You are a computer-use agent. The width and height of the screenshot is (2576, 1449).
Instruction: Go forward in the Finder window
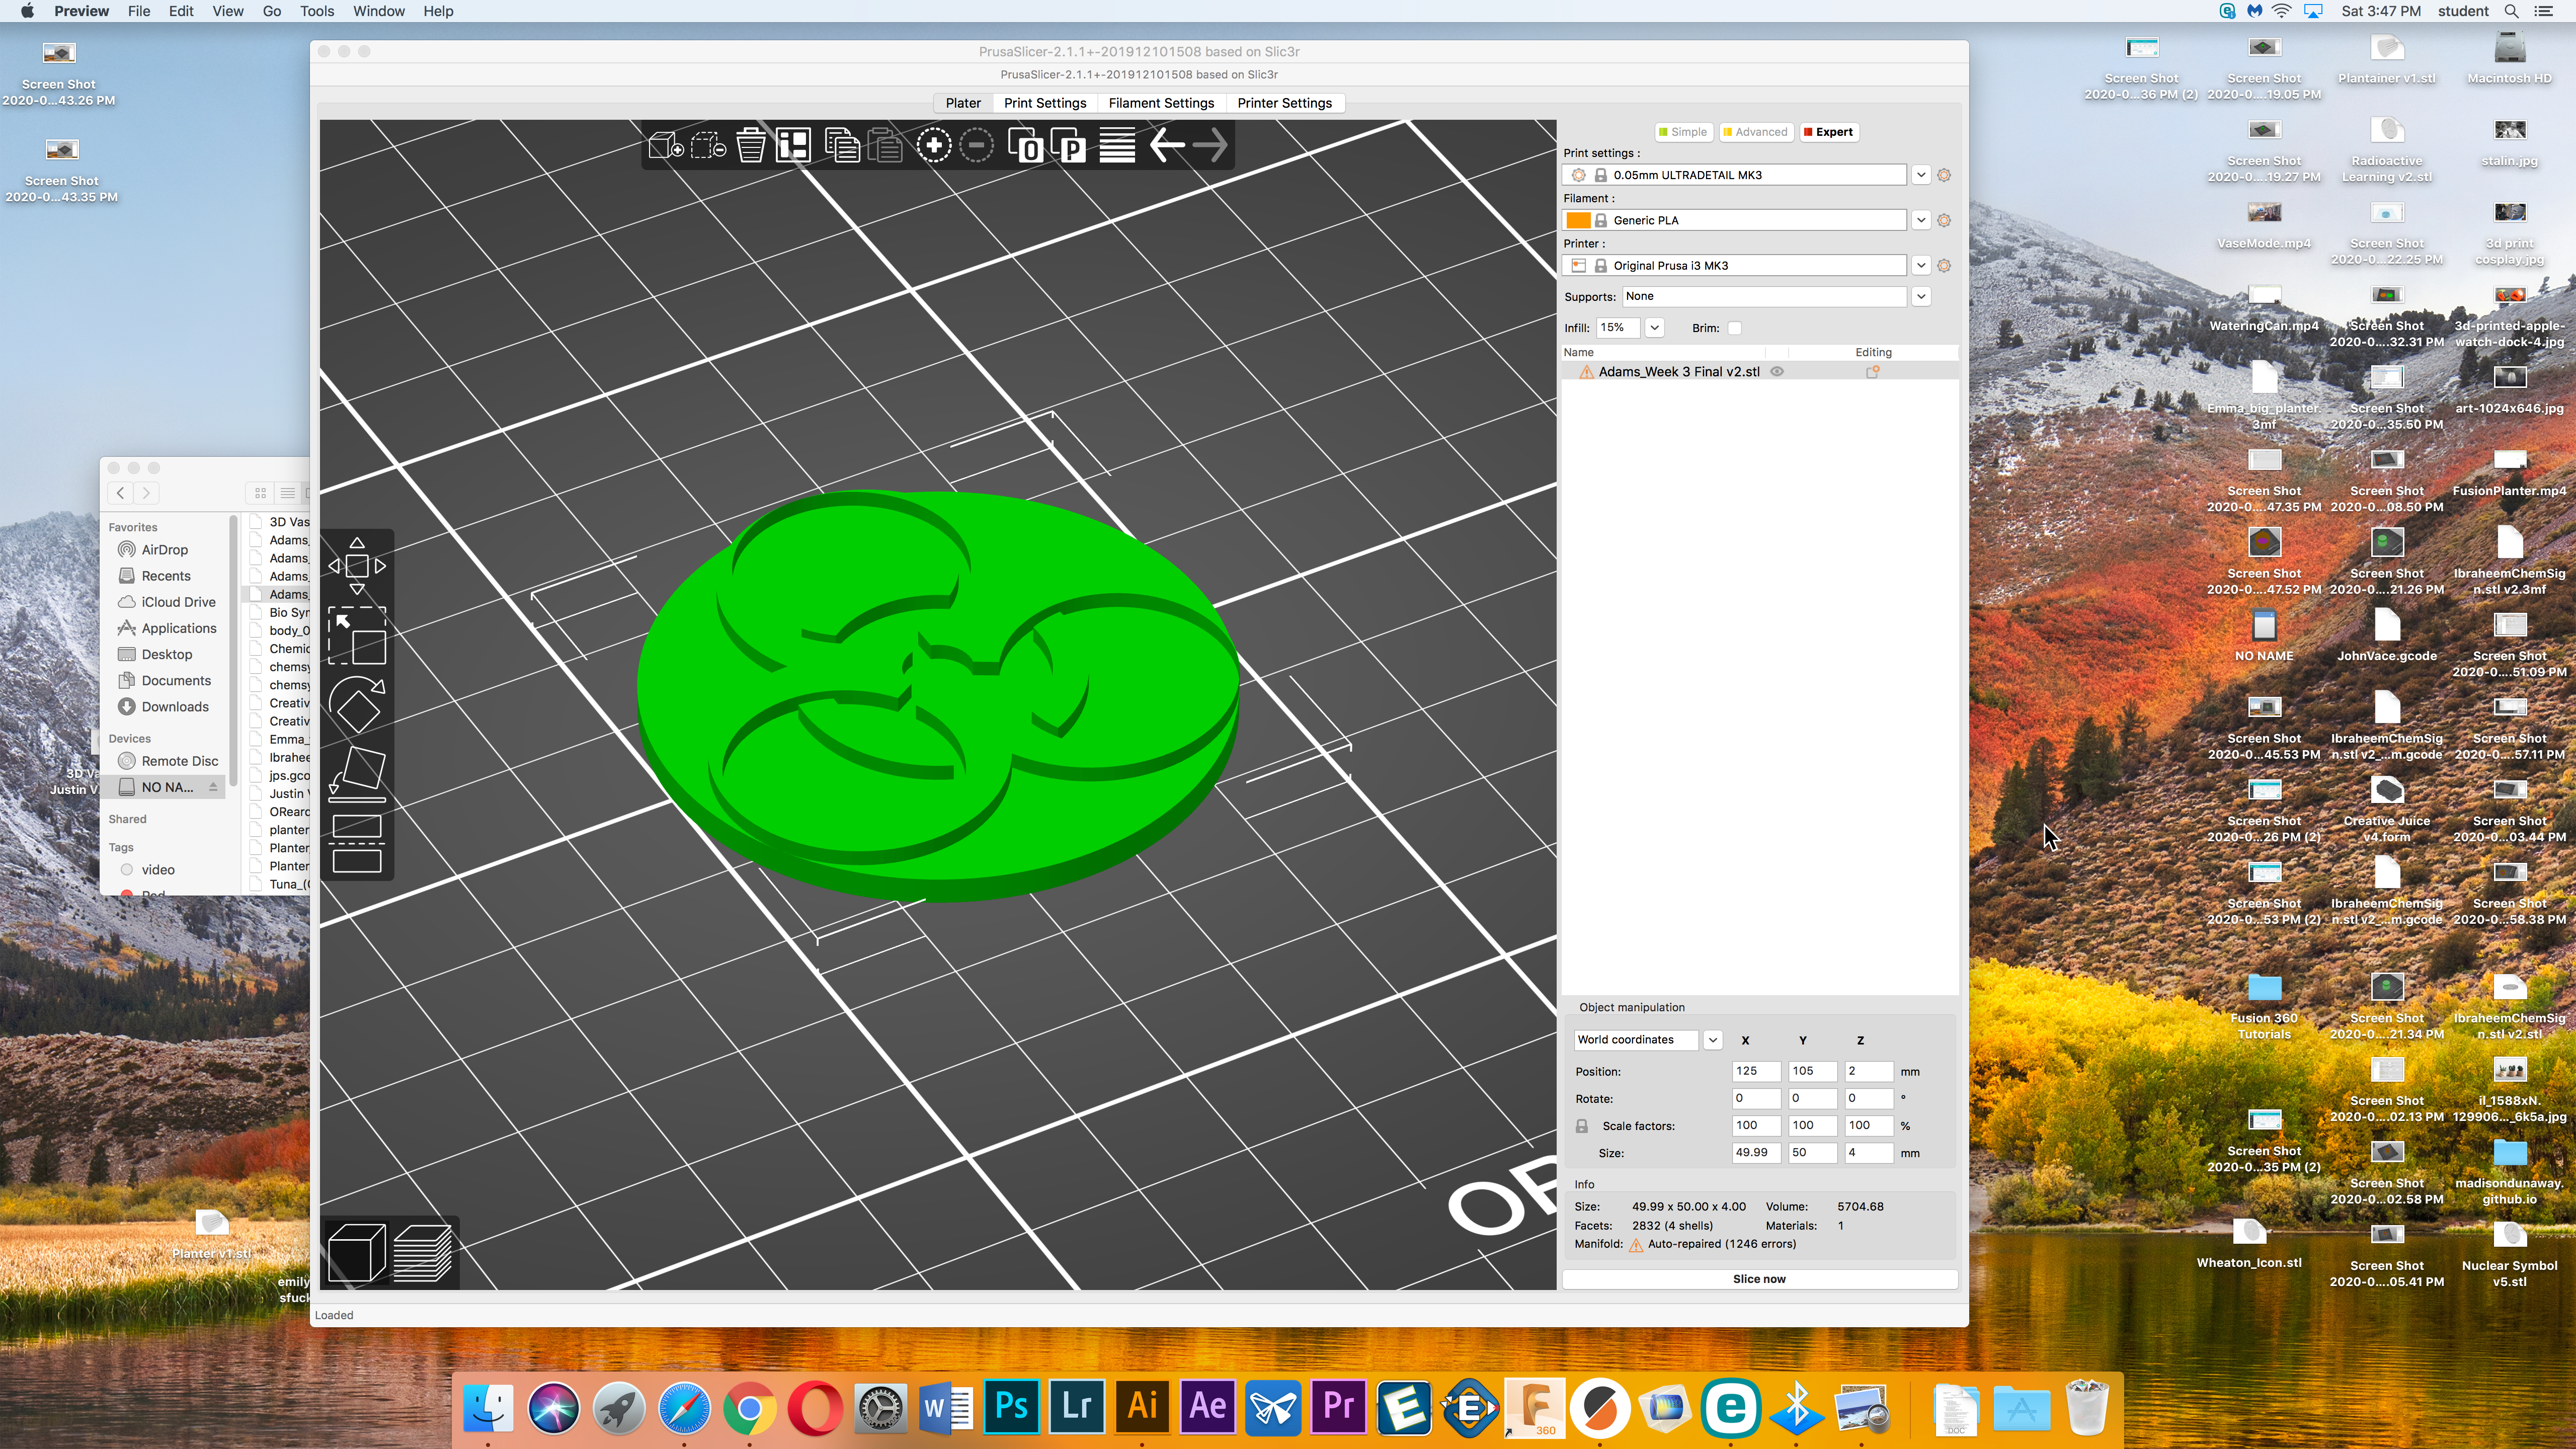coord(146,493)
